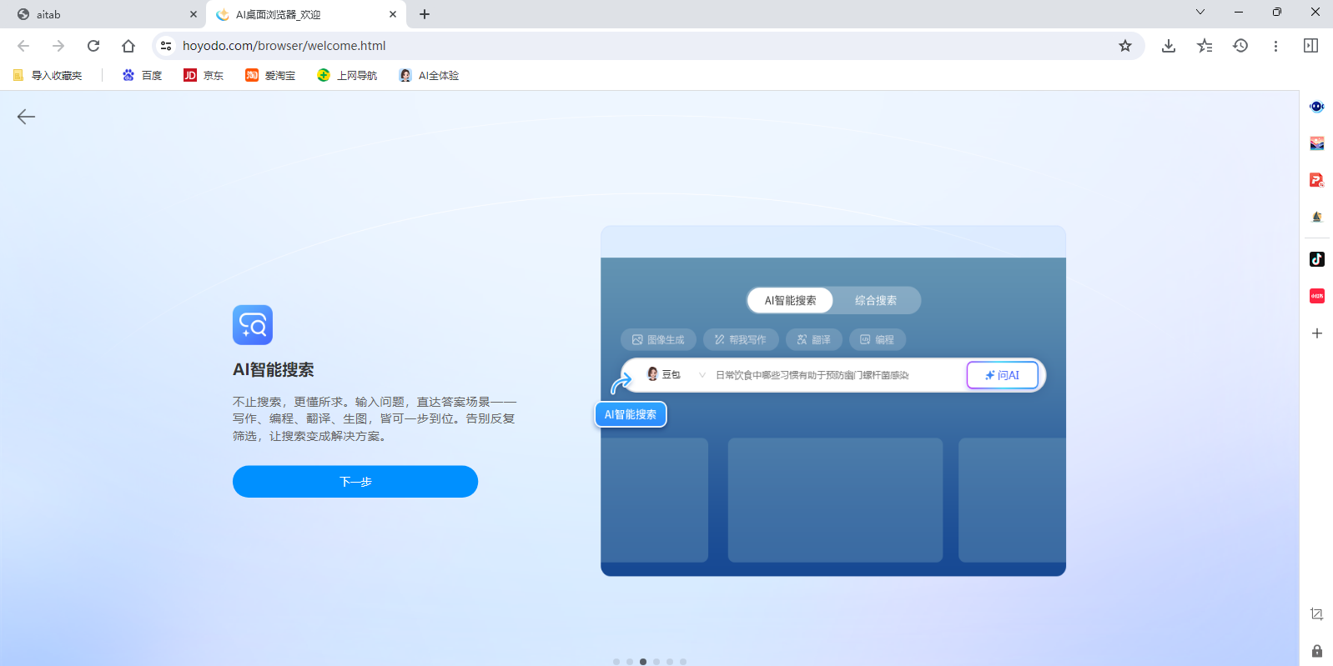
Task: Reload the current page
Action: pyautogui.click(x=93, y=46)
